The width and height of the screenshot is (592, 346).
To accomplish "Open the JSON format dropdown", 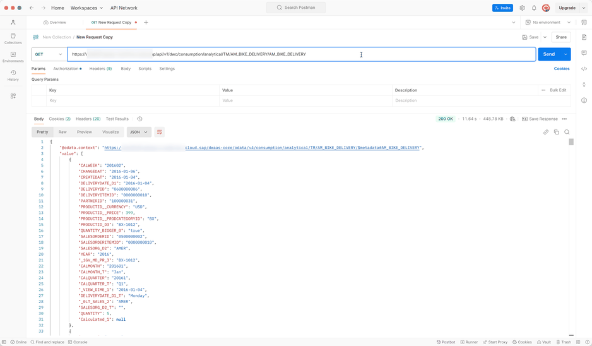I will click(x=139, y=132).
